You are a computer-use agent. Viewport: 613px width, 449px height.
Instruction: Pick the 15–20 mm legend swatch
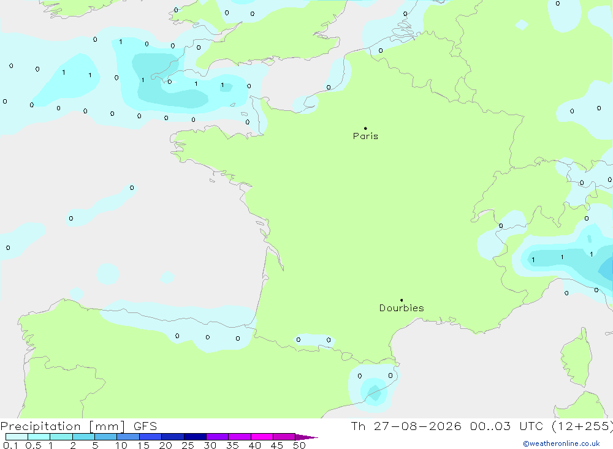151,437
